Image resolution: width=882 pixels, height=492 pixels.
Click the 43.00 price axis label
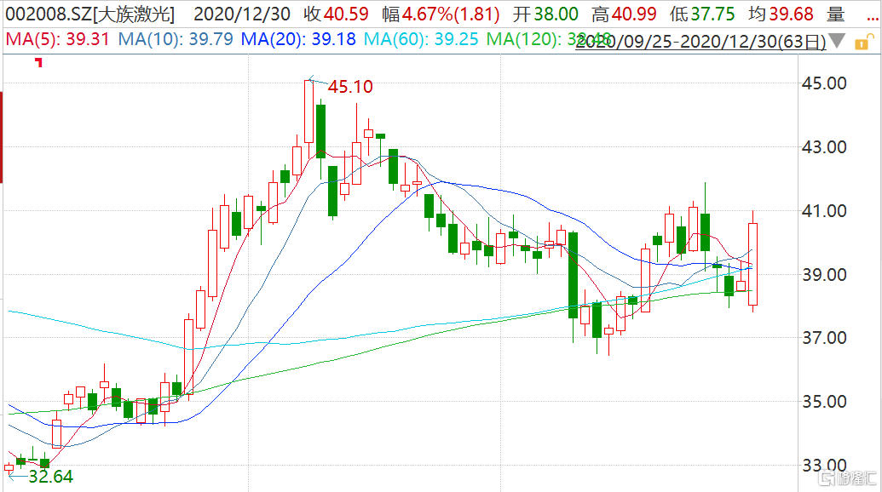pos(824,147)
